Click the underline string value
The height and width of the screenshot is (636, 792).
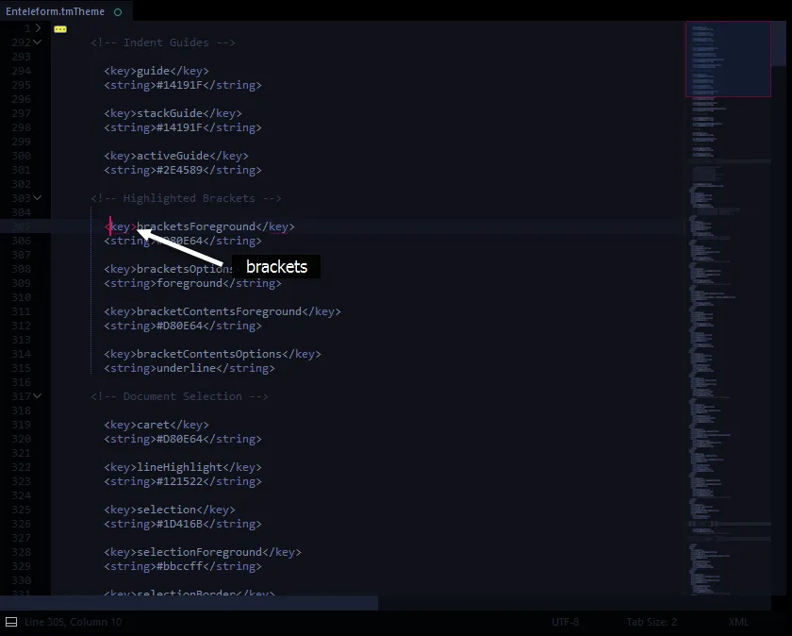pos(186,368)
